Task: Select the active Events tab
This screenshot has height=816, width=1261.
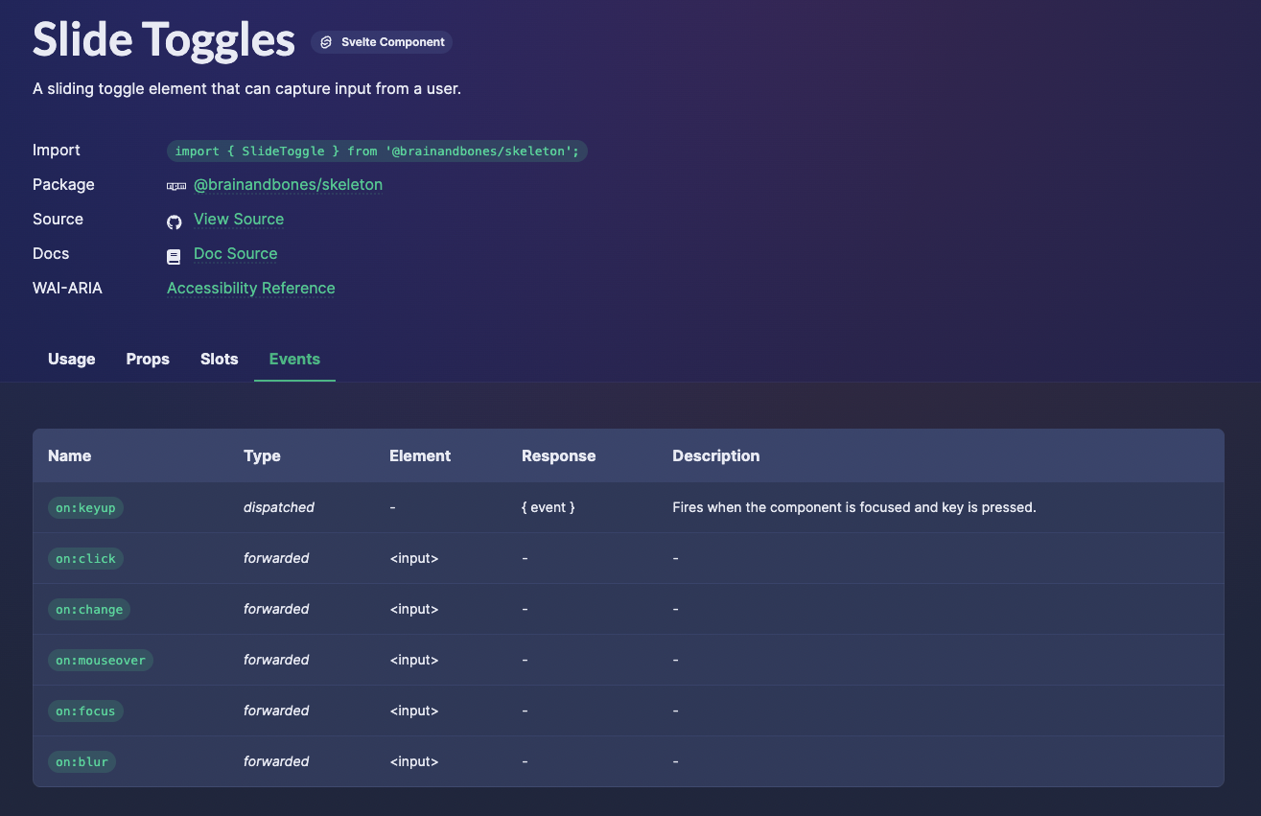Action: click(294, 359)
